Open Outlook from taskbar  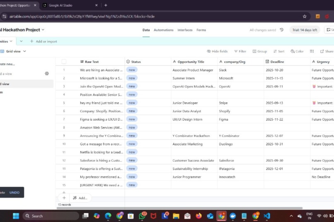[210, 216]
